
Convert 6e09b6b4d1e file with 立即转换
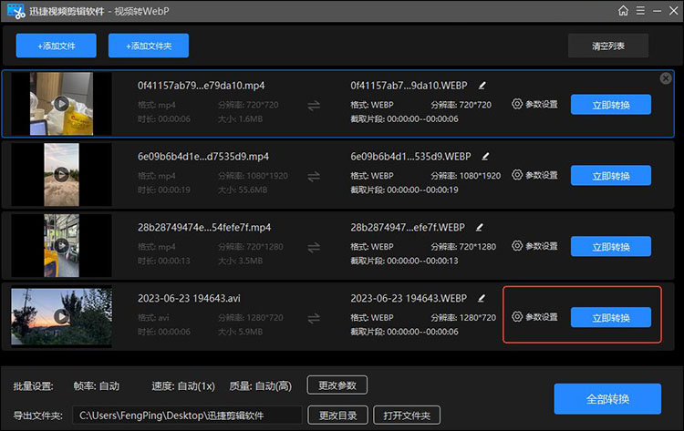[611, 176]
